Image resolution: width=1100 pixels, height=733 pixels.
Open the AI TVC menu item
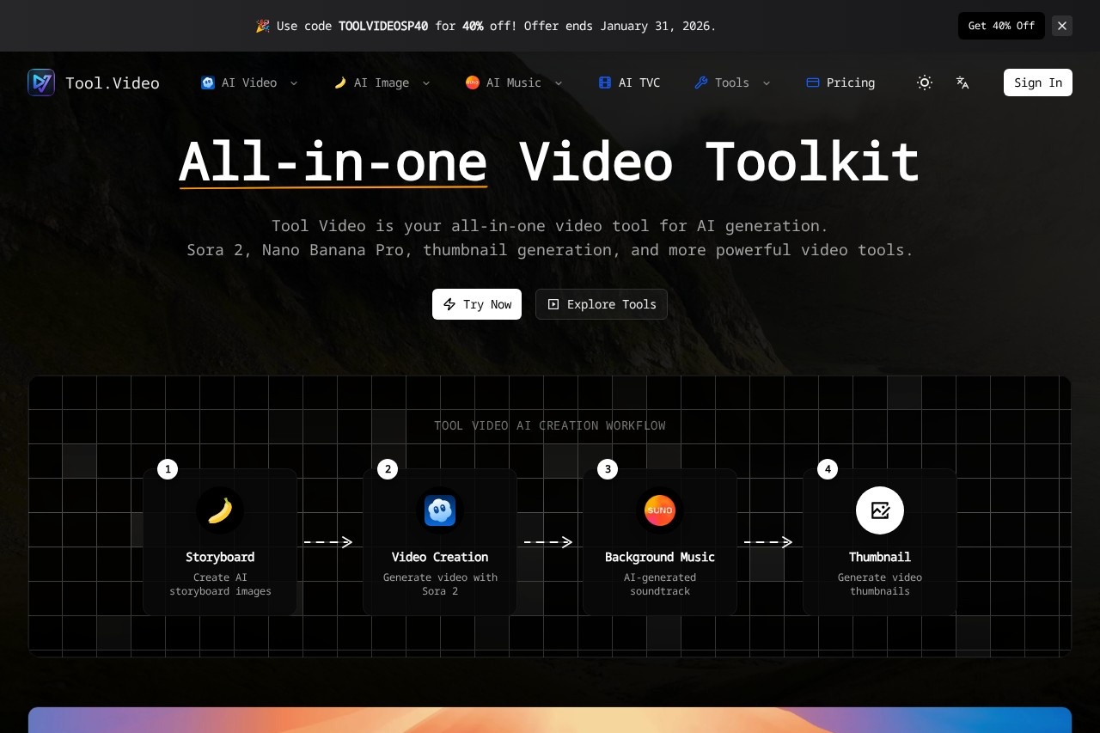tap(629, 82)
